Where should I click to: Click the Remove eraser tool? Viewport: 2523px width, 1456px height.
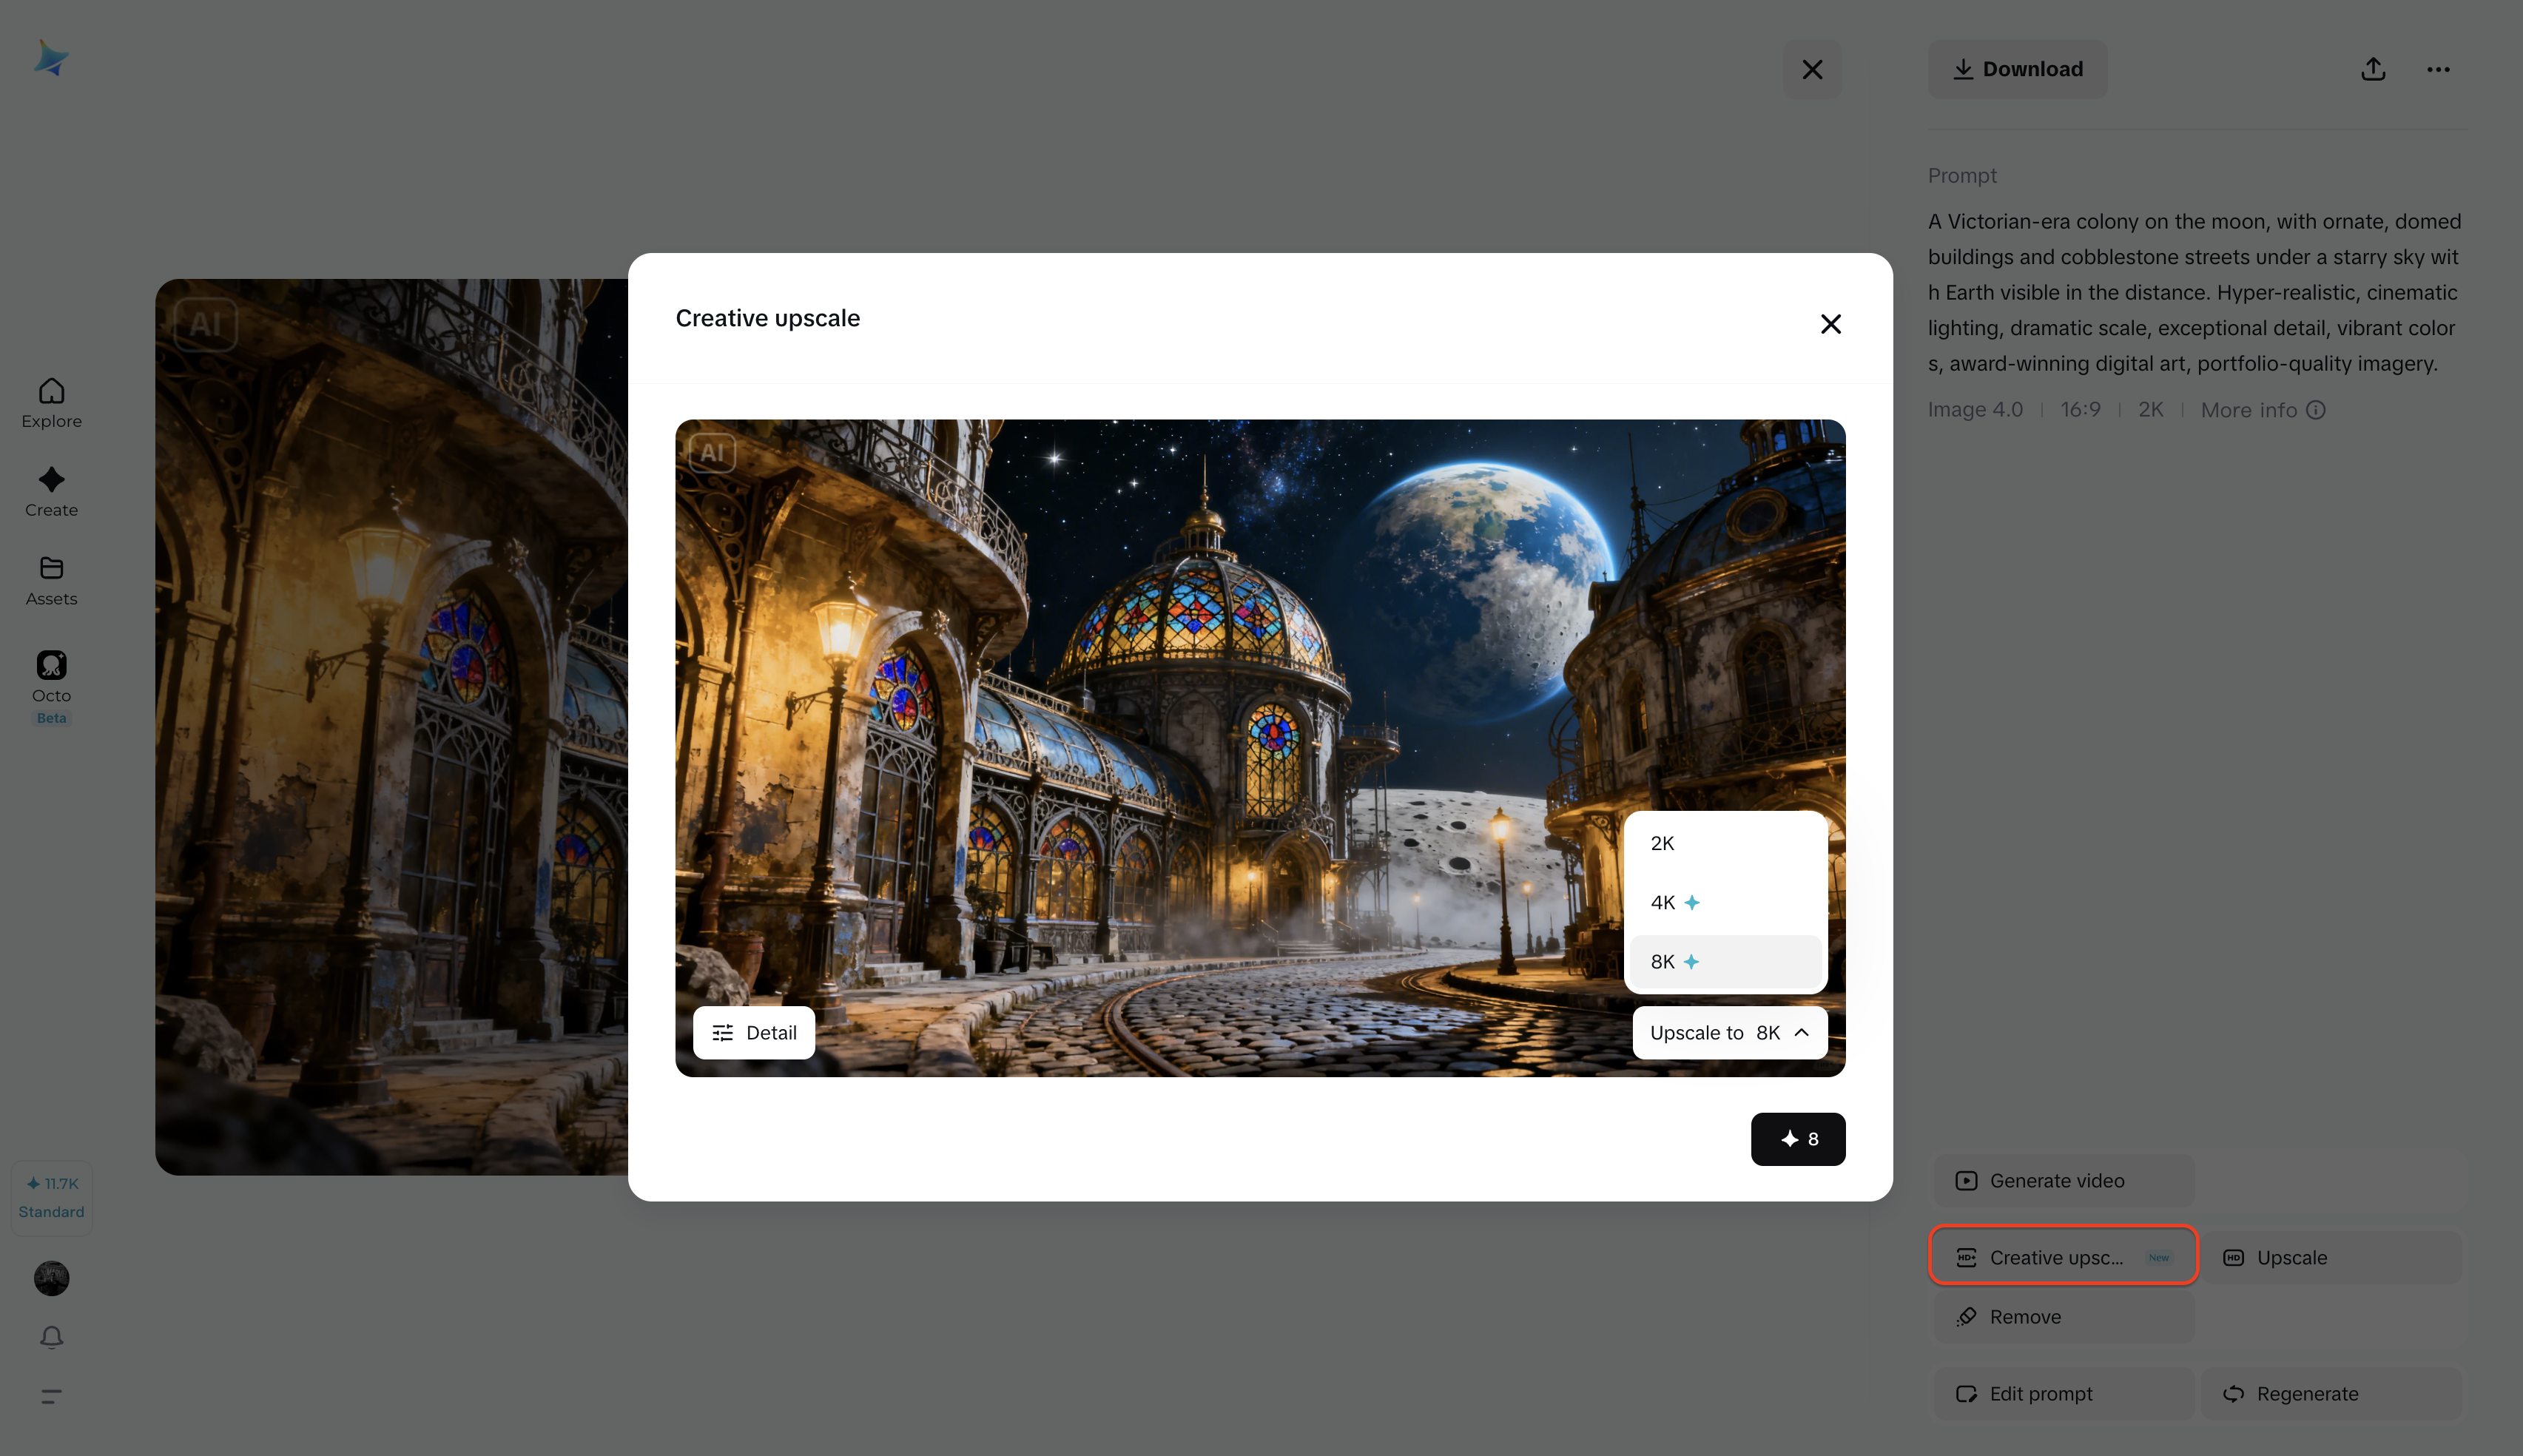2064,1317
